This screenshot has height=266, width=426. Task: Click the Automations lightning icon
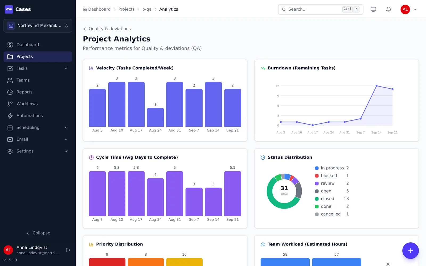tap(10, 116)
